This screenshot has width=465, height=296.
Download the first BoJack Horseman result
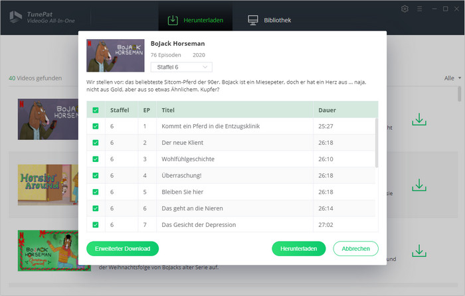point(419,119)
